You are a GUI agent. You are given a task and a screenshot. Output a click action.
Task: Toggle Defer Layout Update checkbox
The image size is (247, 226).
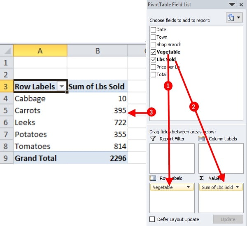pos(152,219)
